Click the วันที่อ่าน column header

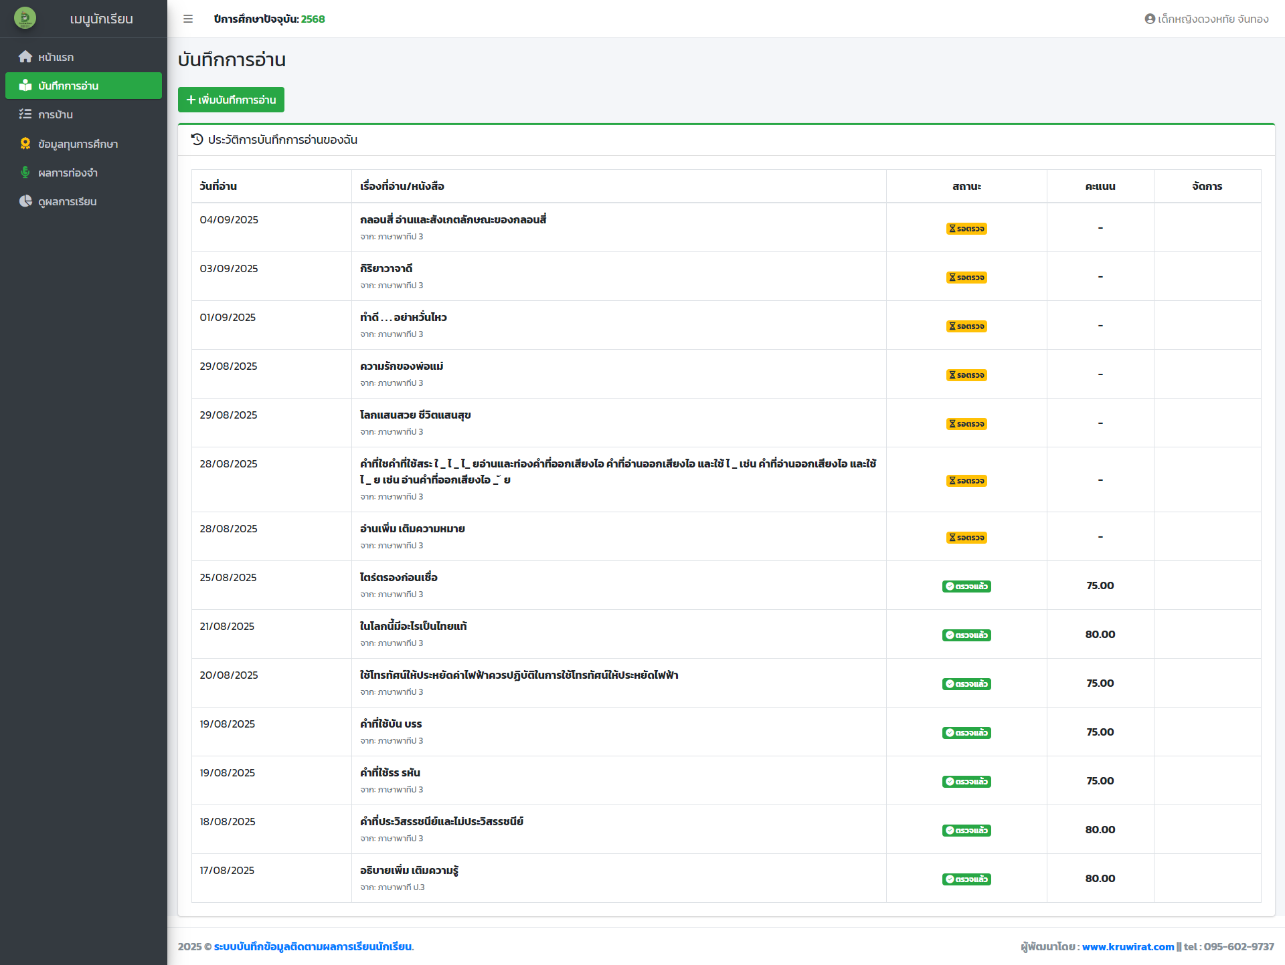point(218,186)
